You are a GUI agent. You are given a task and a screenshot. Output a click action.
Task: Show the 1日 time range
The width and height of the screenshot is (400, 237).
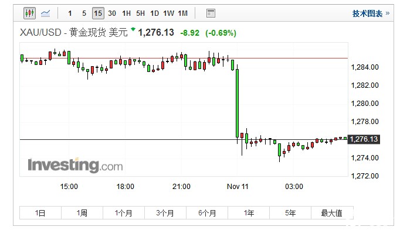(x=40, y=213)
